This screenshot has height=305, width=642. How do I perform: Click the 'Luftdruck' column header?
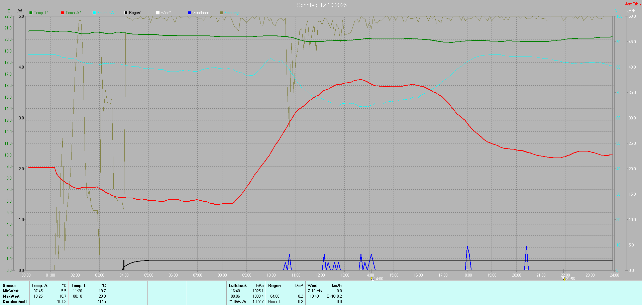coord(238,286)
